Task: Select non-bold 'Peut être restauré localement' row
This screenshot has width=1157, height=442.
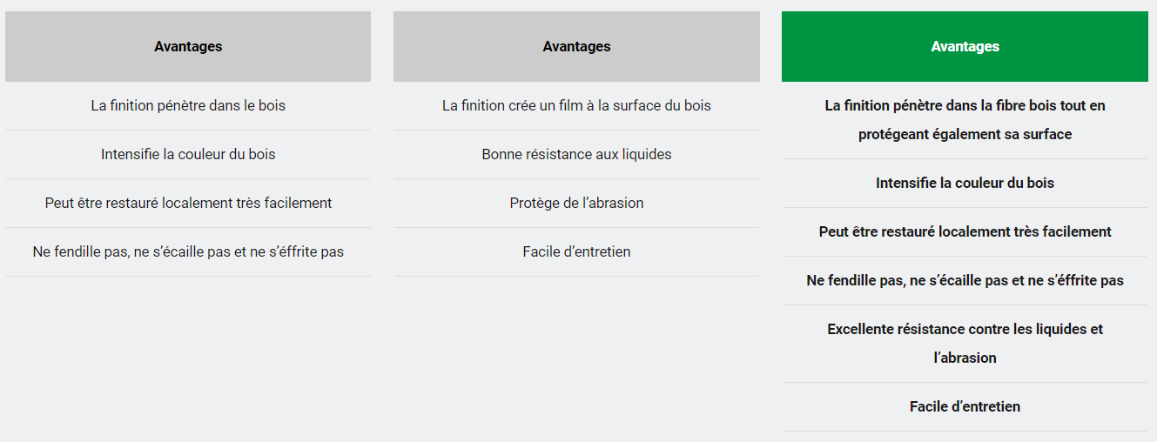Action: [x=188, y=204]
